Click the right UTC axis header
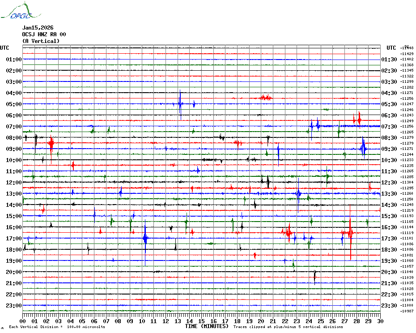The height and width of the screenshot is (333, 416). pyautogui.click(x=391, y=48)
